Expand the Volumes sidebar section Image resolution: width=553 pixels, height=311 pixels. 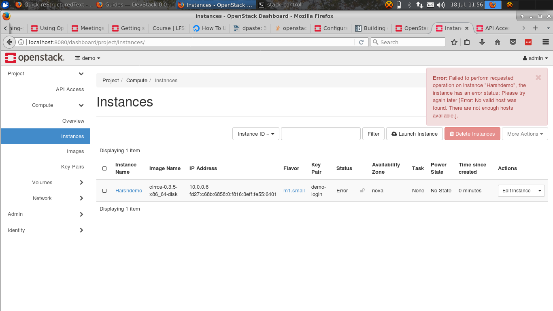tap(42, 182)
